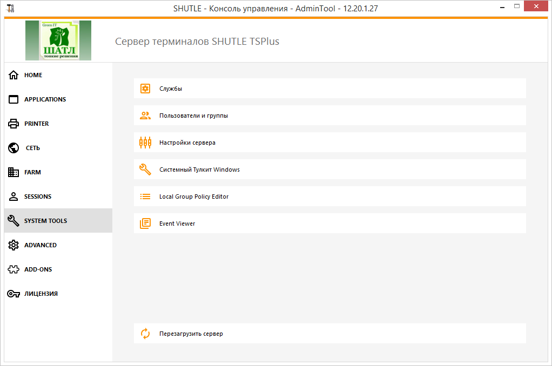Screen dimensions: 552x366
Task: Click the restart icon beside Перезагрузить сервер
Action: [145, 333]
